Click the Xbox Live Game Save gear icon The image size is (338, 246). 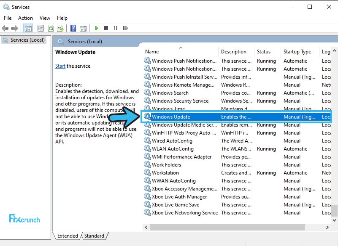(147, 204)
